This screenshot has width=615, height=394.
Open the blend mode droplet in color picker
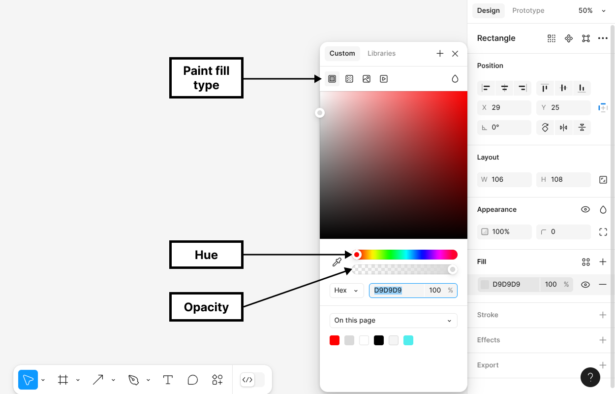(x=455, y=79)
